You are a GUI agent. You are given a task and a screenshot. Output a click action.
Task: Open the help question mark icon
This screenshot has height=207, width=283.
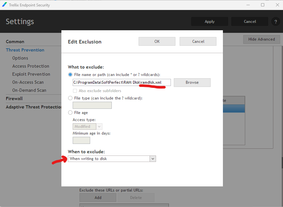[276, 22]
